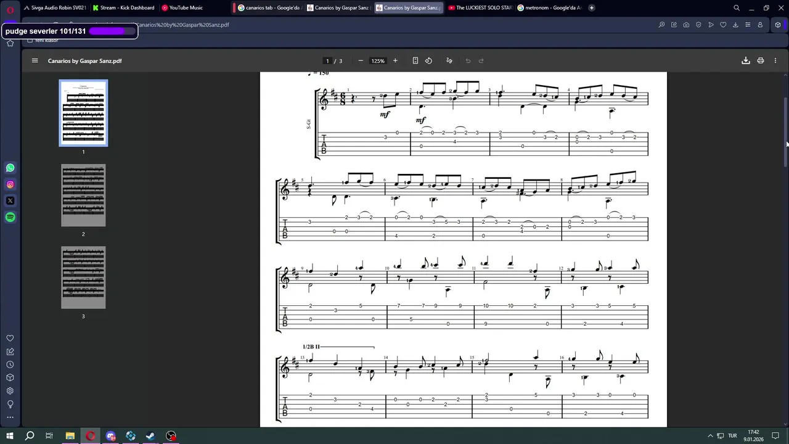
Task: Switch to Stream - Kick Dashboard tab
Action: (124, 8)
